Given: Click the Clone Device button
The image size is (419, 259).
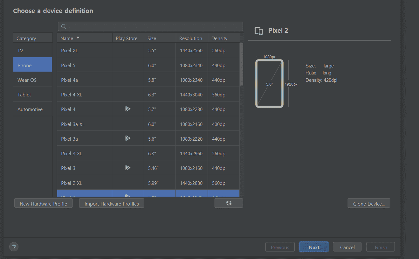Looking at the screenshot, I should point(369,204).
